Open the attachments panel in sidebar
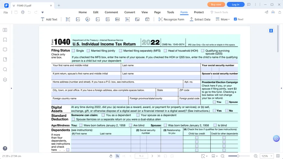The image size is (283, 159). [x=5, y=59]
